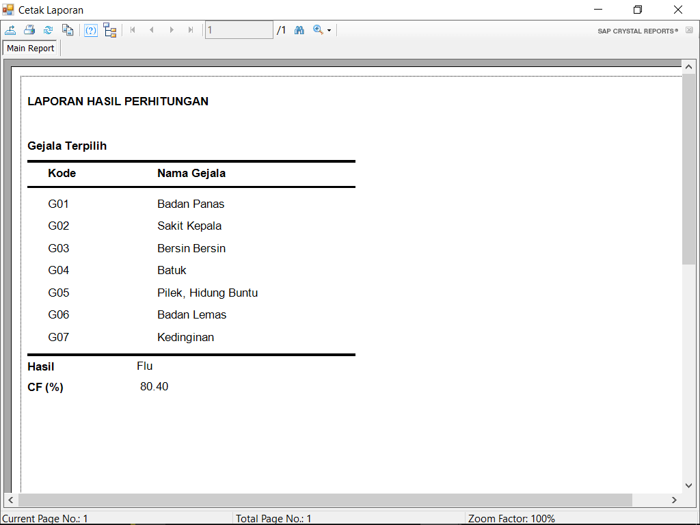
Task: Refresh the report data
Action: pos(48,30)
